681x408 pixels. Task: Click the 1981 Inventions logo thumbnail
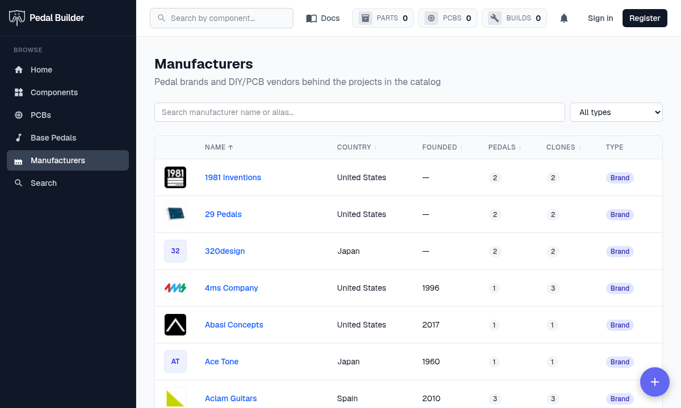click(175, 177)
